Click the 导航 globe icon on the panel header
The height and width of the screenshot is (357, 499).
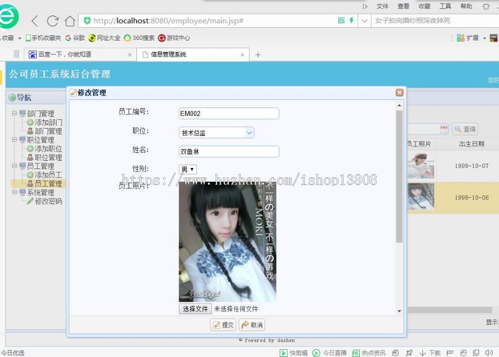click(x=12, y=97)
